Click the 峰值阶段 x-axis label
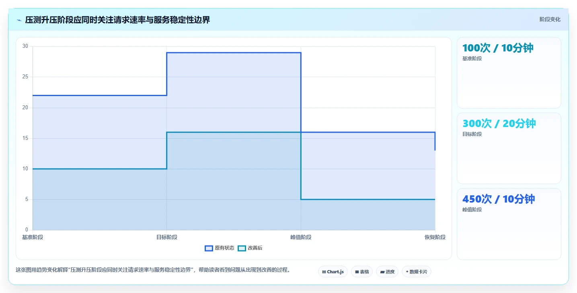 tap(301, 237)
